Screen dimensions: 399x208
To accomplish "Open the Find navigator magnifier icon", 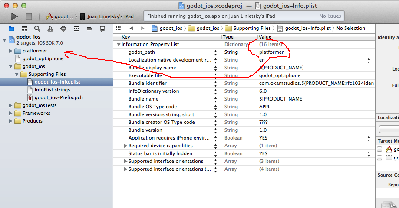I will [37, 29].
